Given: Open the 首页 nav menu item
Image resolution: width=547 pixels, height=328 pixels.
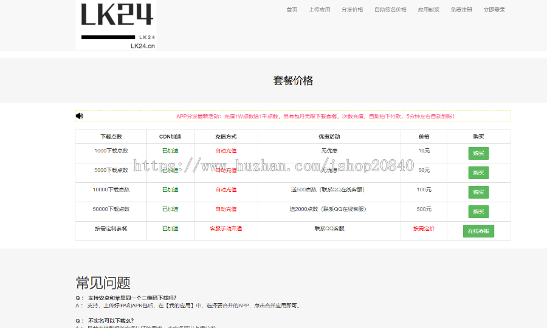Looking at the screenshot, I should point(292,10).
